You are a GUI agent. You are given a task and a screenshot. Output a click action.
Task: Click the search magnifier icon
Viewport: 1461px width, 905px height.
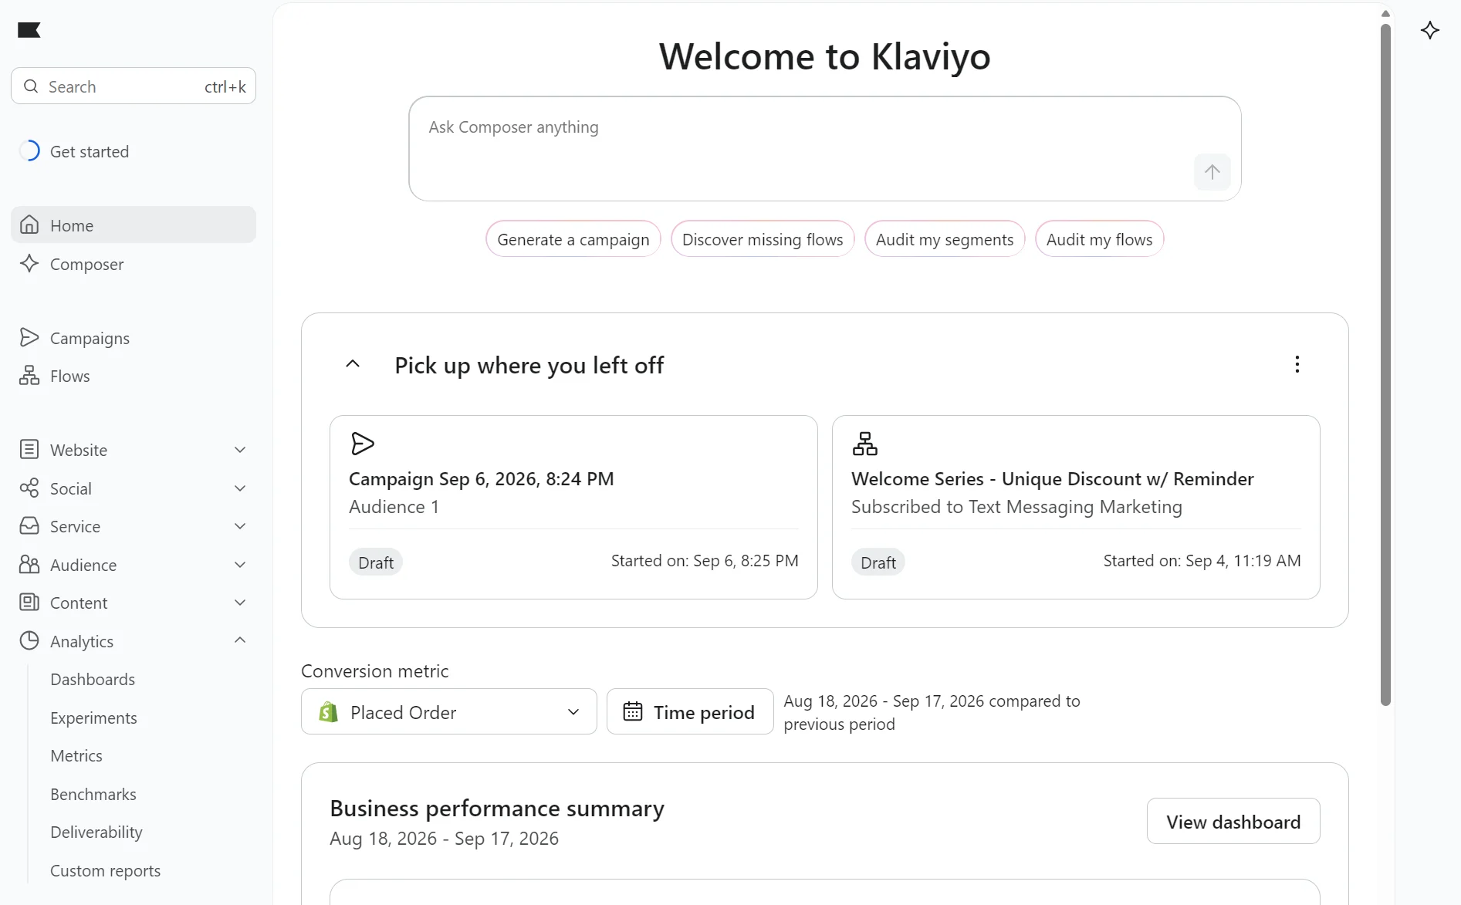coord(31,86)
